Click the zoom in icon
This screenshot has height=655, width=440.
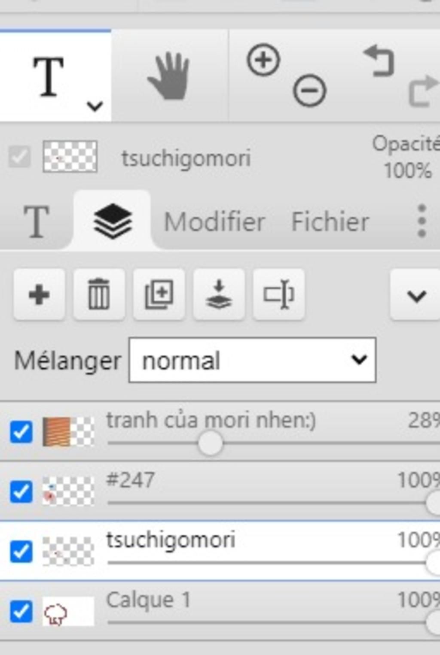click(263, 60)
